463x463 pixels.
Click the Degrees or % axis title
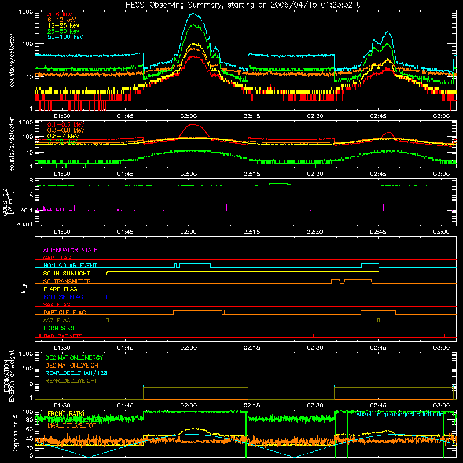(x=15, y=434)
